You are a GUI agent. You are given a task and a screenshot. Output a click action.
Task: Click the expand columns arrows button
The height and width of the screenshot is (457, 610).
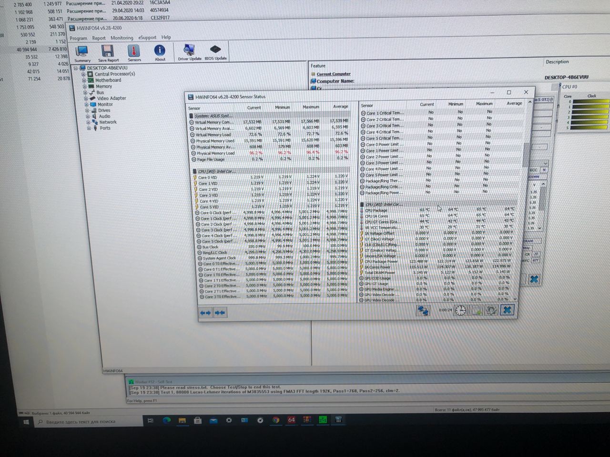coord(205,313)
